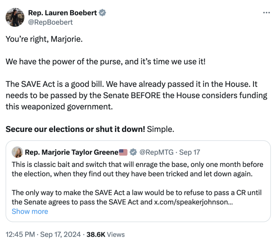The height and width of the screenshot is (246, 276).
Task: Click verified badge next to Marjorie Taylor Greene
Action: (133, 152)
